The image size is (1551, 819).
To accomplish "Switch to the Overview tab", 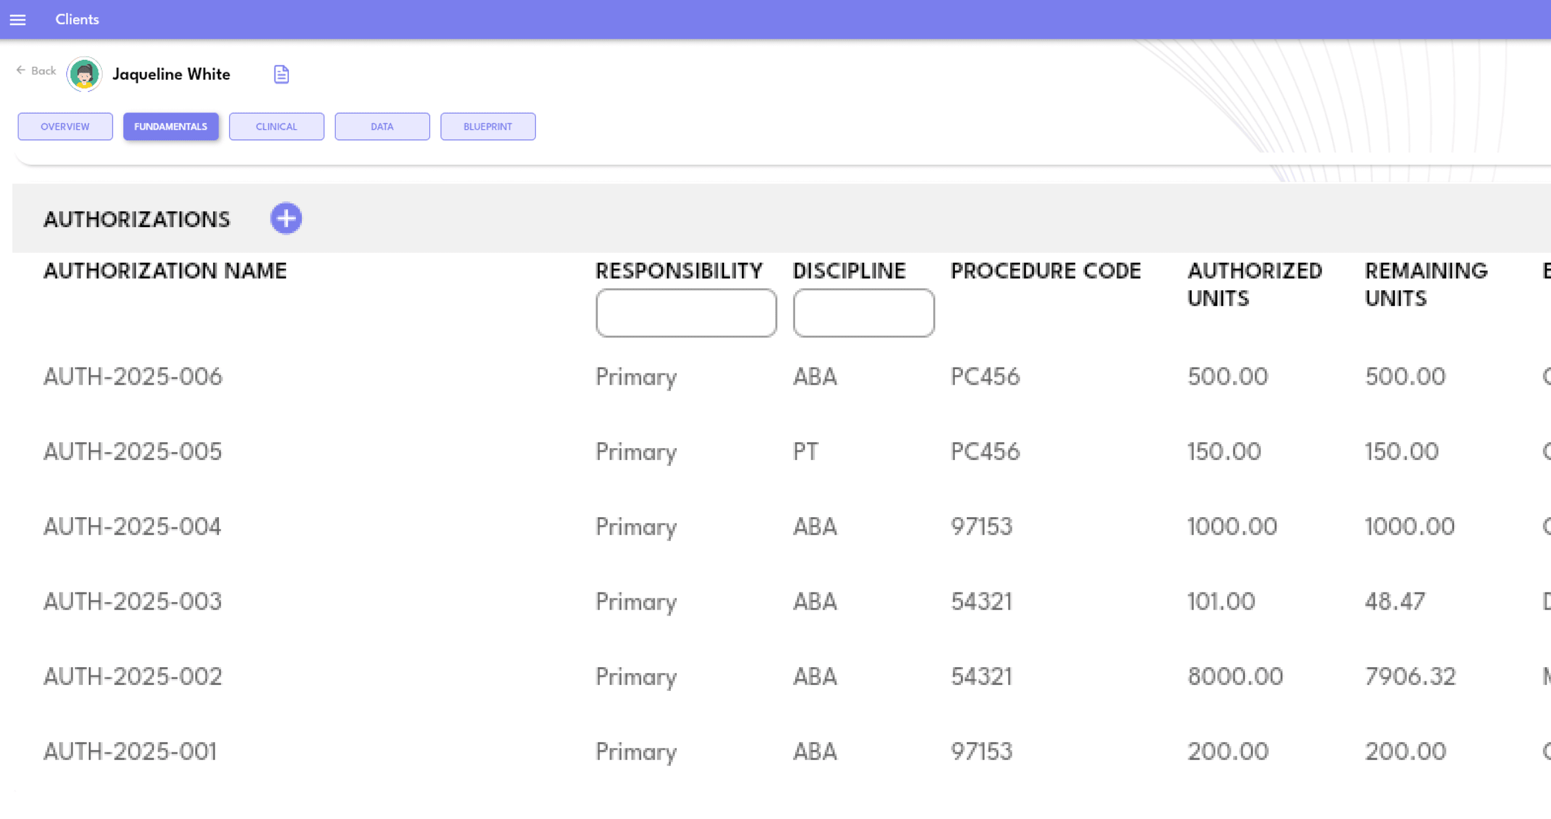I will coord(65,126).
